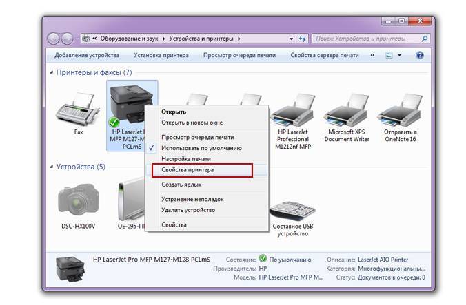Click the back navigation arrow button
The height and width of the screenshot is (305, 466).
tap(54, 39)
